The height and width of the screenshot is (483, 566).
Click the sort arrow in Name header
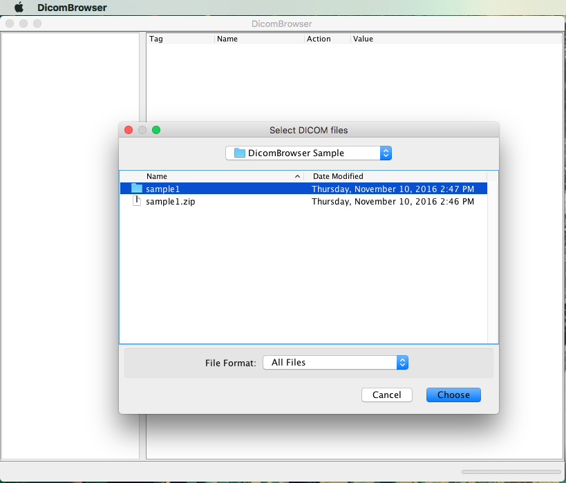pos(297,176)
